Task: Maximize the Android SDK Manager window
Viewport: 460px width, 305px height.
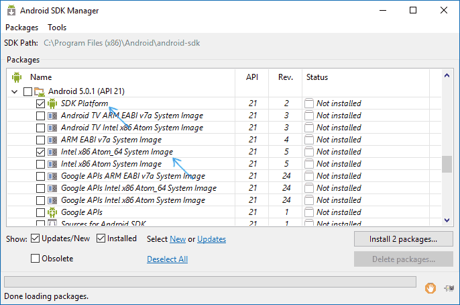Action: coord(413,10)
